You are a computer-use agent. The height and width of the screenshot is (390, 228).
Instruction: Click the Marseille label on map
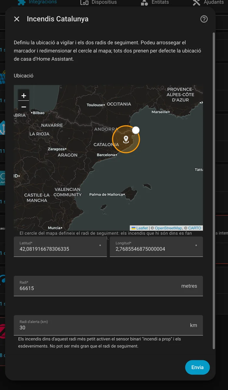click(x=160, y=112)
